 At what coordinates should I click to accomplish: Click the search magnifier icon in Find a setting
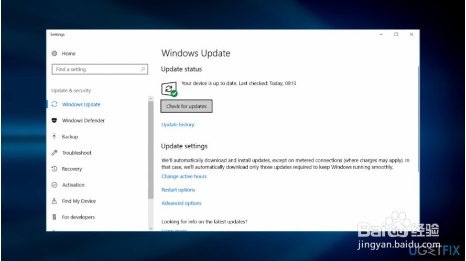pos(143,69)
